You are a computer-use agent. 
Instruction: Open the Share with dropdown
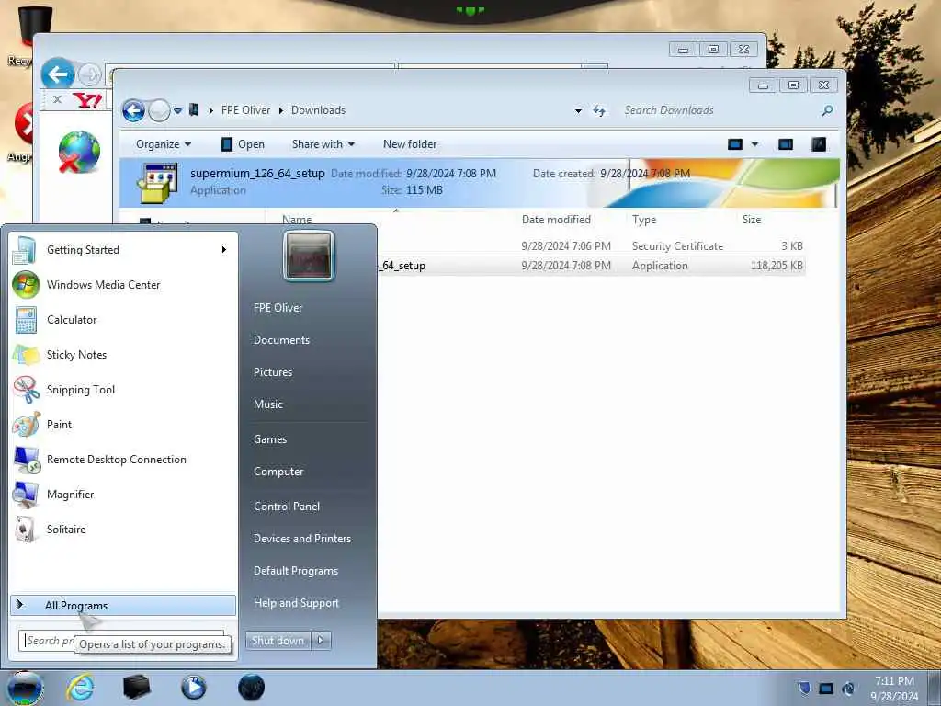click(x=323, y=144)
